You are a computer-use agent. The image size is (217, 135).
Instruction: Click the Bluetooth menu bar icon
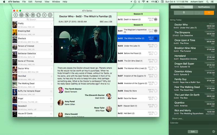tap(139, 2)
